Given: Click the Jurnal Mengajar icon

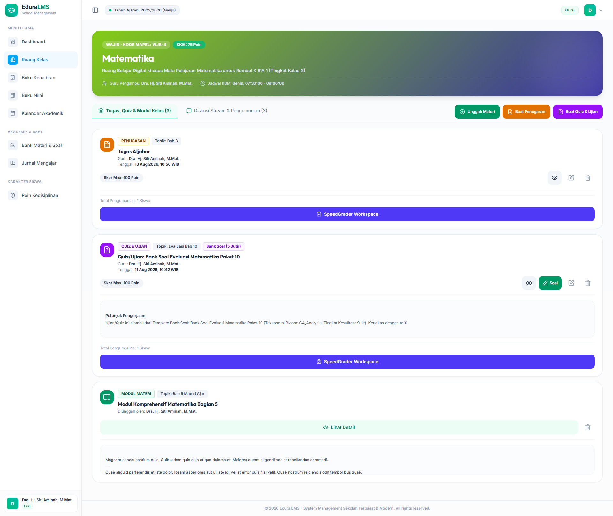Looking at the screenshot, I should tap(13, 163).
